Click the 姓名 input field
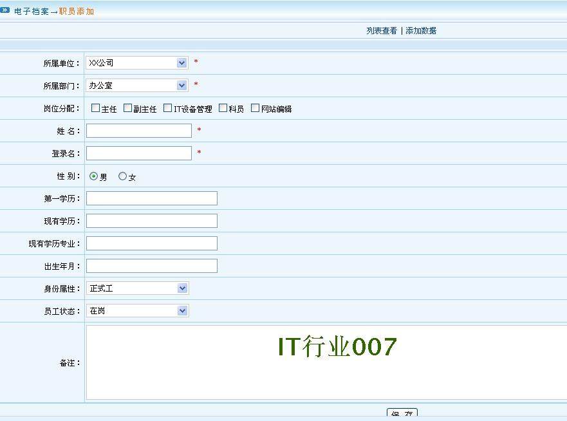 click(x=139, y=131)
